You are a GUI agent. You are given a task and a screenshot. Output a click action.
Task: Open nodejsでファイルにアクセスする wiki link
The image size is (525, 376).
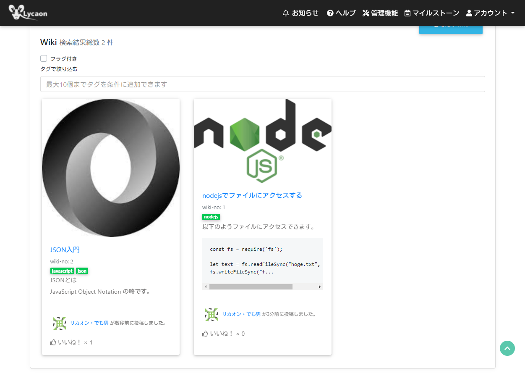pos(252,195)
